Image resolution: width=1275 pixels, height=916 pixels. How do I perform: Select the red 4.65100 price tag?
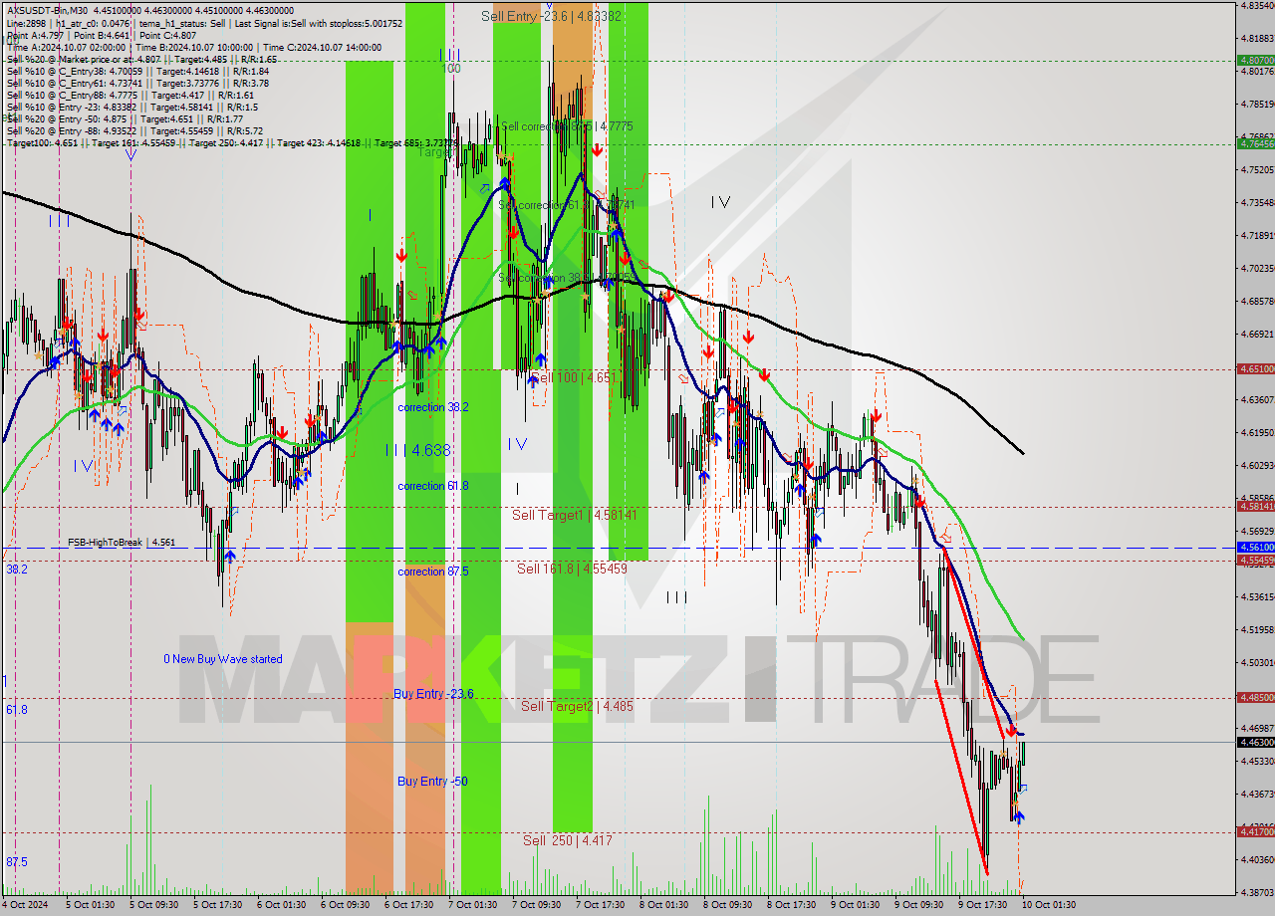[x=1255, y=368]
